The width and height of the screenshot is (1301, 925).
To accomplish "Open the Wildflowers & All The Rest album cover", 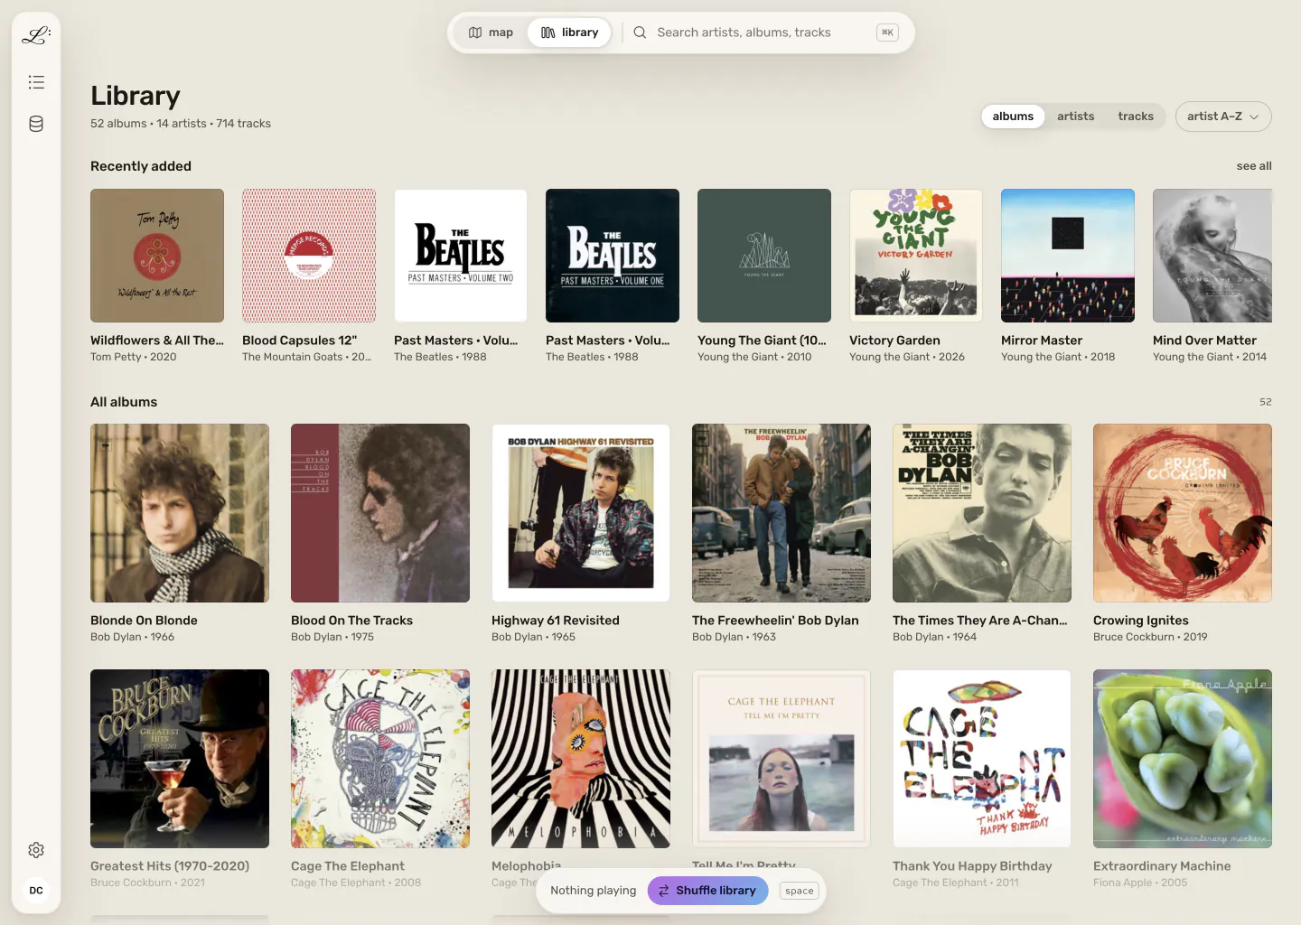I will (x=157, y=256).
